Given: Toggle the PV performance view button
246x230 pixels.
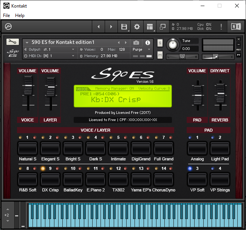Looking at the screenshot, I should [x=238, y=55].
